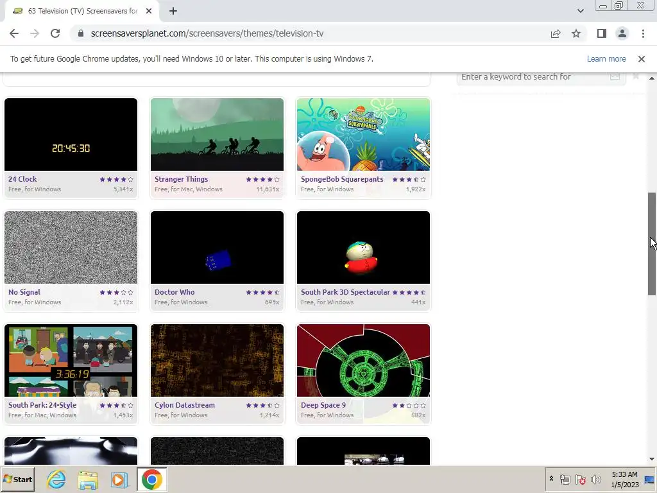Toggle Chrome side panel
The image size is (657, 493).
(602, 33)
